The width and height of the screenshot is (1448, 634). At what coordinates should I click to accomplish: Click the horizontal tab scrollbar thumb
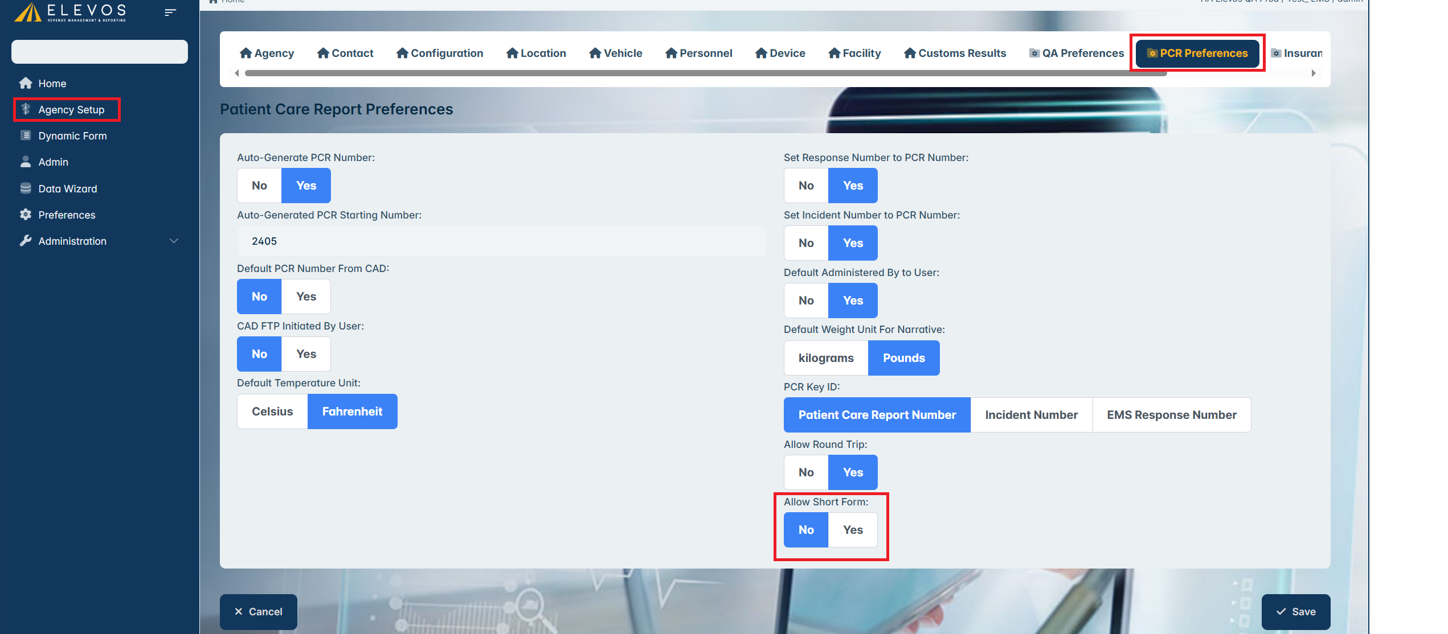[x=705, y=73]
